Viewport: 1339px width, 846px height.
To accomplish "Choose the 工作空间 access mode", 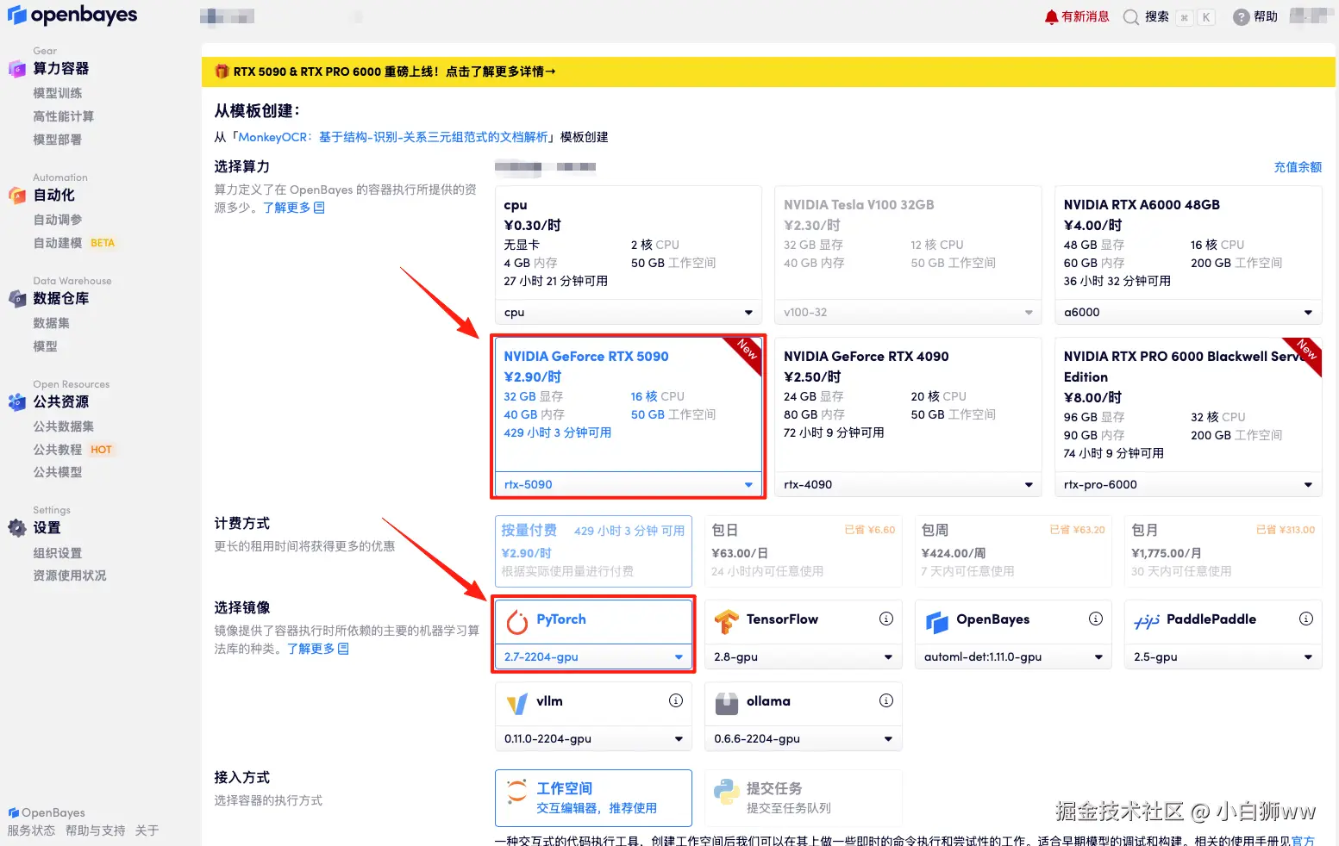I will click(593, 798).
